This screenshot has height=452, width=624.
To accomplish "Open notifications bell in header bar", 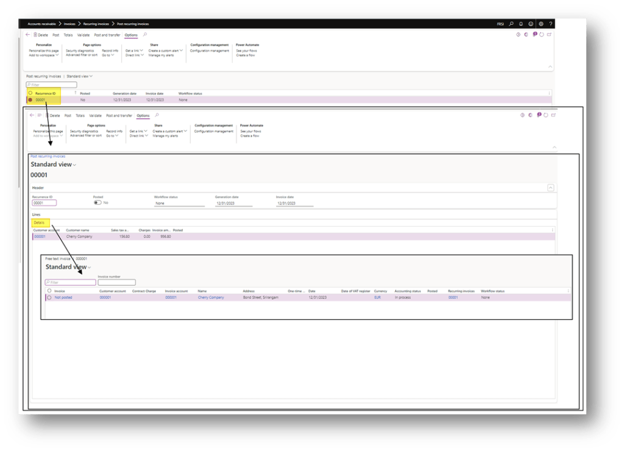I will (x=521, y=24).
